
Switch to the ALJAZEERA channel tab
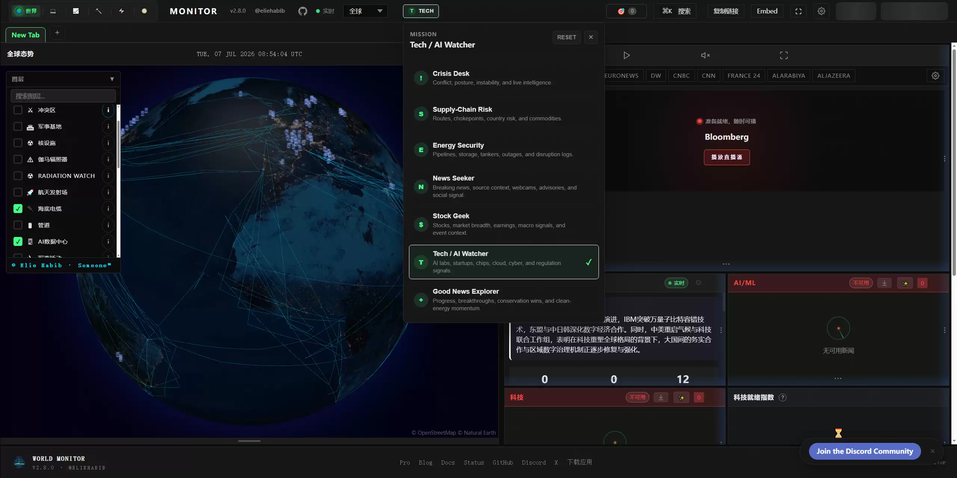834,75
